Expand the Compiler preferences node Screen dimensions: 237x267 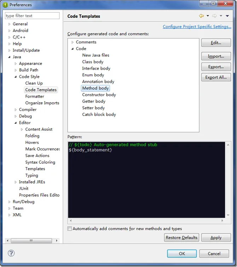[16, 110]
